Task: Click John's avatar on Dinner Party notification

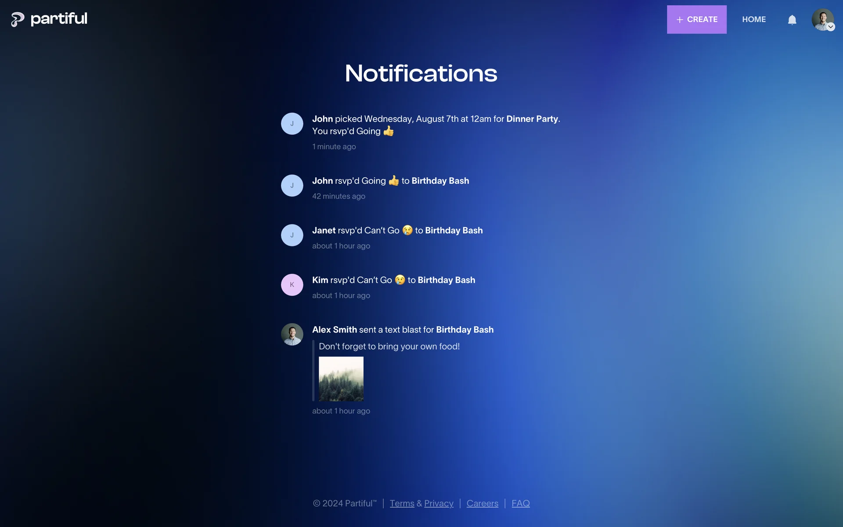Action: (x=292, y=124)
